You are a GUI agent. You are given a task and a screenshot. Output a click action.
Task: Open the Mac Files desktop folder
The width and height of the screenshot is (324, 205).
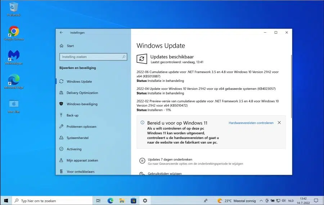coord(14,106)
